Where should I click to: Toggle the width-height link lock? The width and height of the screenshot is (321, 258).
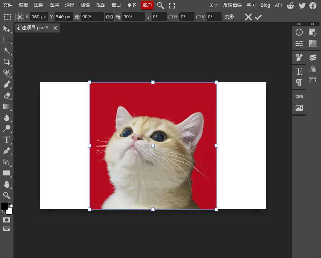110,17
